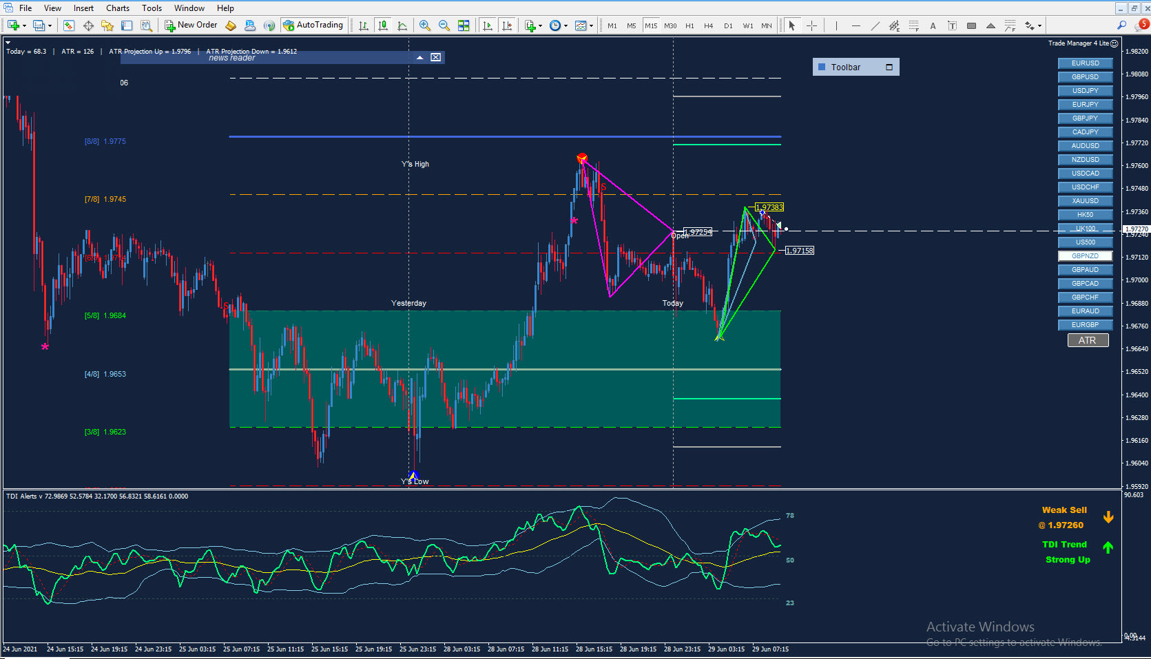Expand the Periods dropdown arrow
Image resolution: width=1151 pixels, height=659 pixels.
pyautogui.click(x=566, y=25)
